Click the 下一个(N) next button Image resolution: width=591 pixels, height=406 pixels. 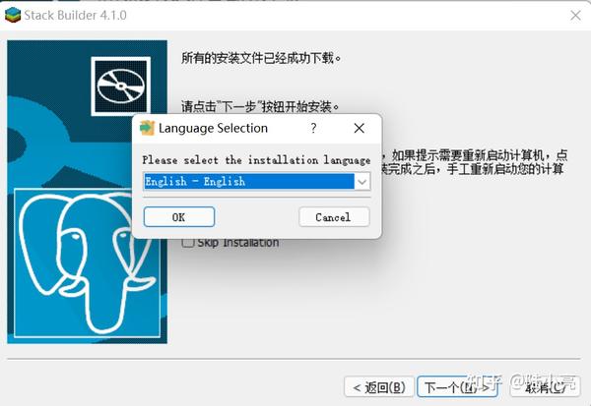[458, 386]
